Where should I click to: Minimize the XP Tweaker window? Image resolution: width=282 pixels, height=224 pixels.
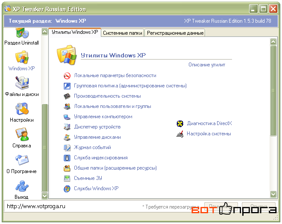click(253, 9)
